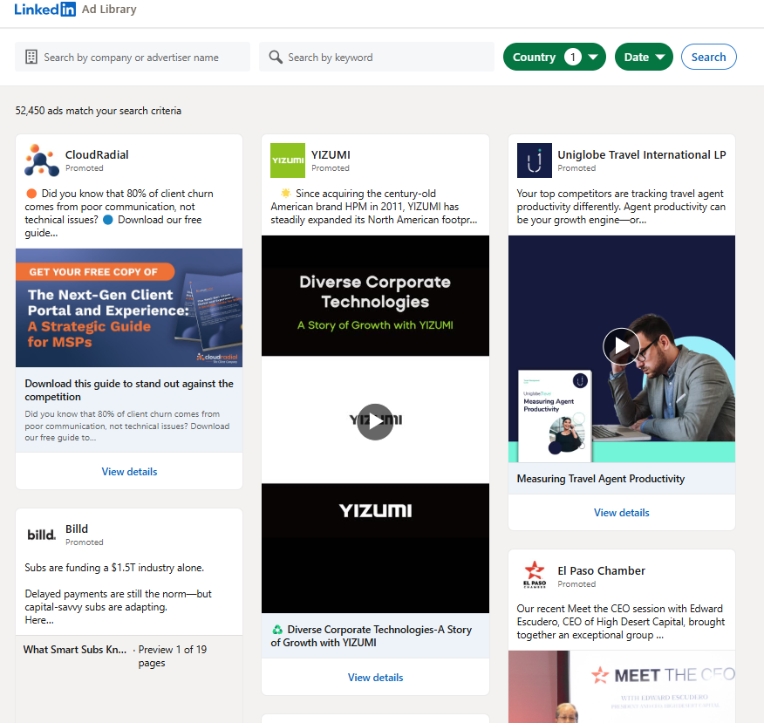Viewport: 764px width, 723px height.
Task: Click the Uniglobe Travel logo icon
Action: click(x=535, y=160)
